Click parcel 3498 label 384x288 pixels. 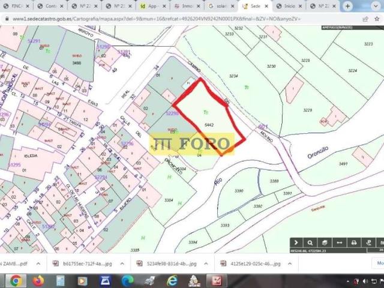[x=77, y=63]
